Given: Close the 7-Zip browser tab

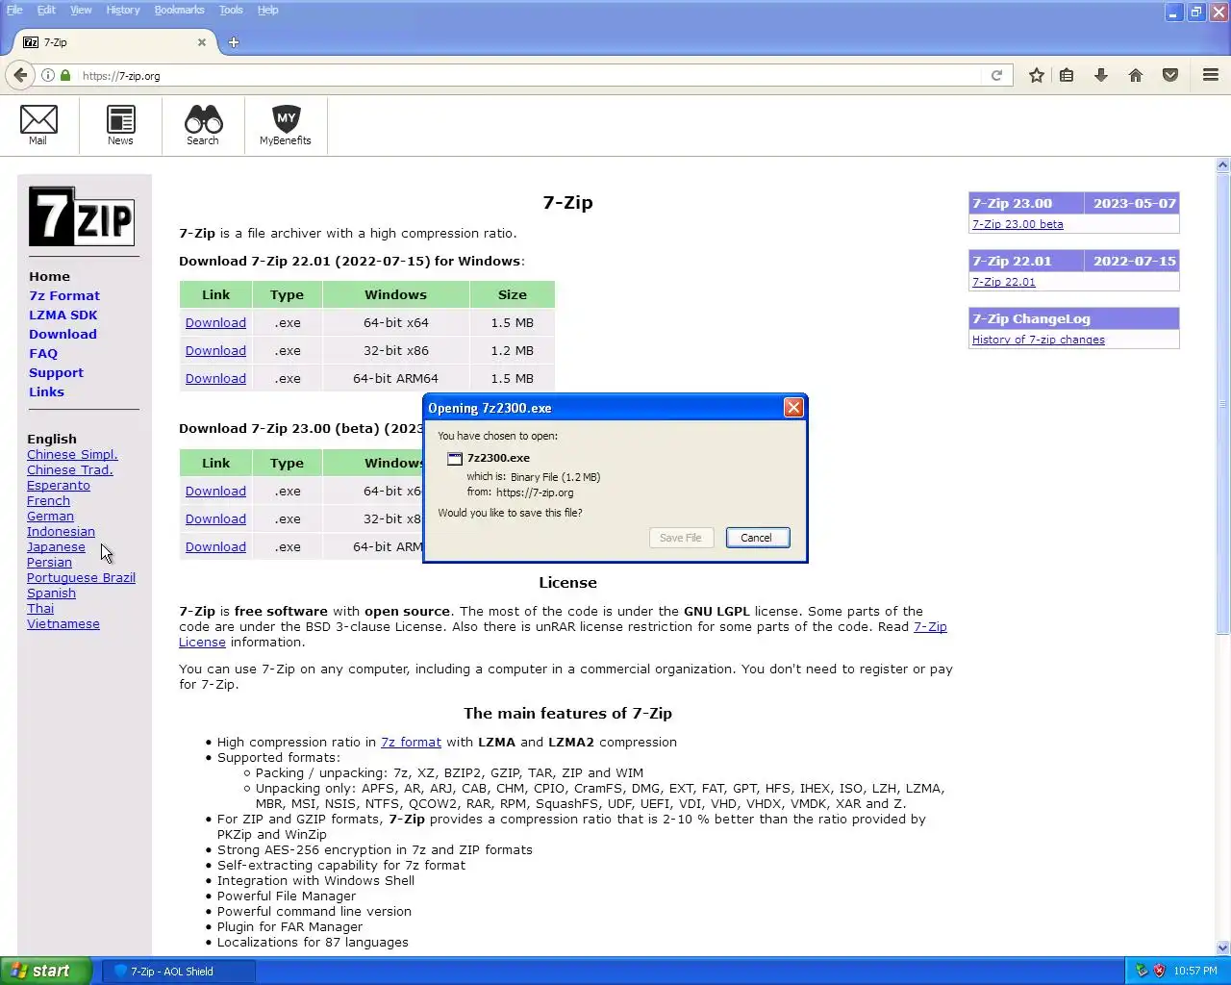Looking at the screenshot, I should click(201, 42).
